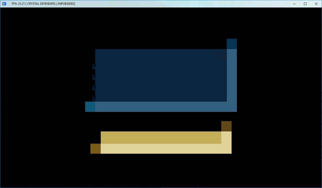Minimize the CRYSTAL DEFENDERS window
This screenshot has width=322, height=188.
pyautogui.click(x=294, y=4)
